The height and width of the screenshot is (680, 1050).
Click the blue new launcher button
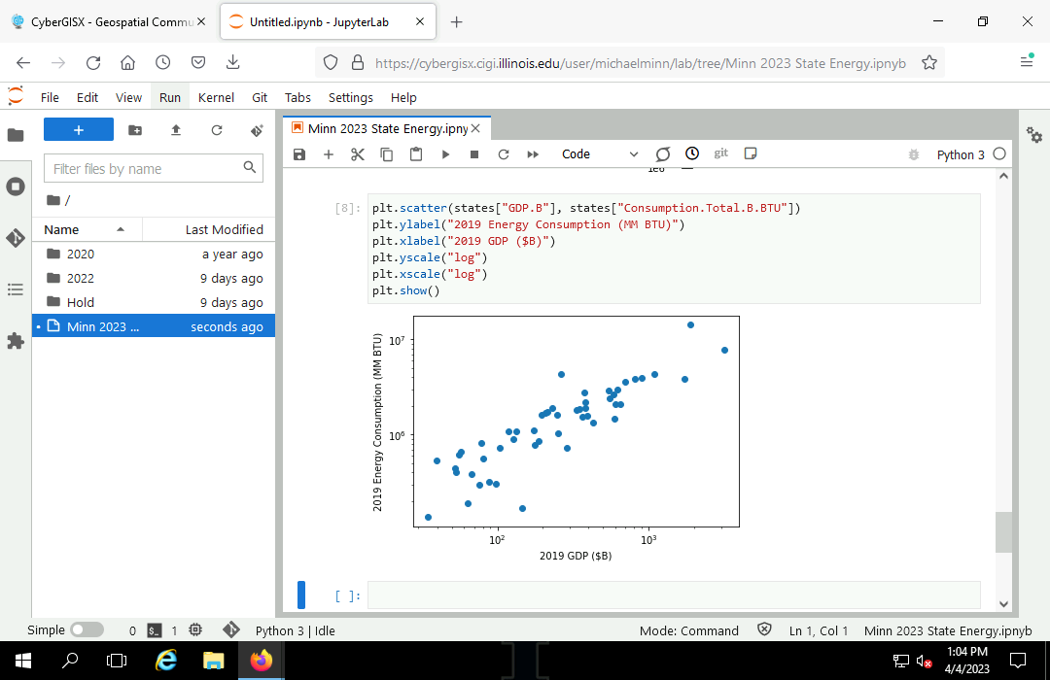point(79,130)
